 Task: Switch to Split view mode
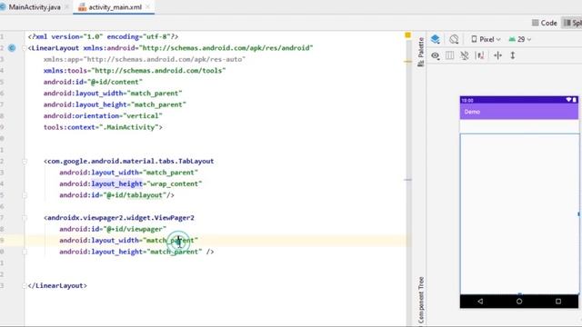572,23
